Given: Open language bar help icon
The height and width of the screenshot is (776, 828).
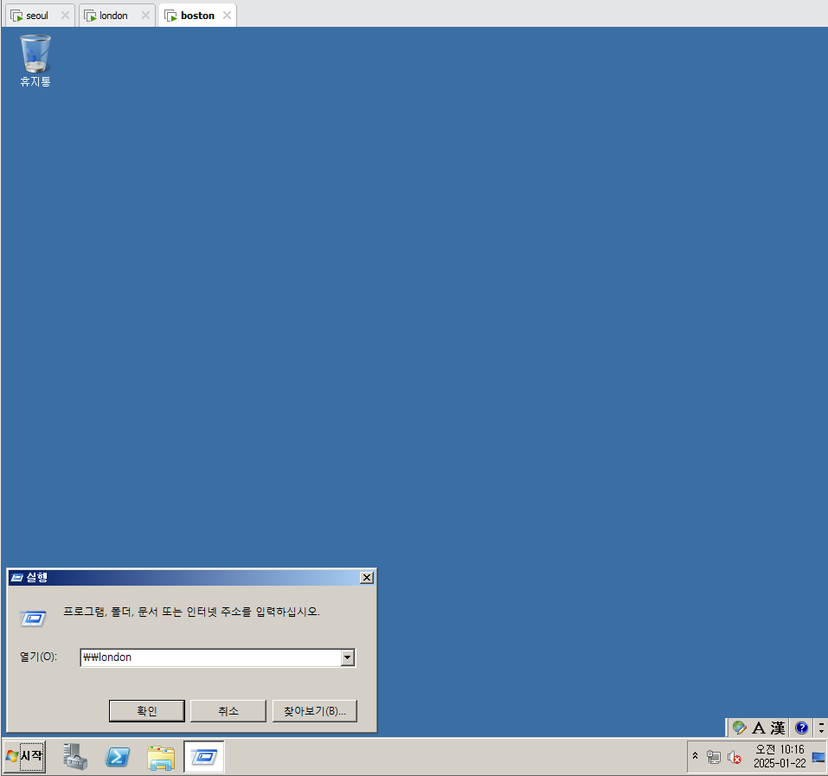Looking at the screenshot, I should [x=801, y=728].
